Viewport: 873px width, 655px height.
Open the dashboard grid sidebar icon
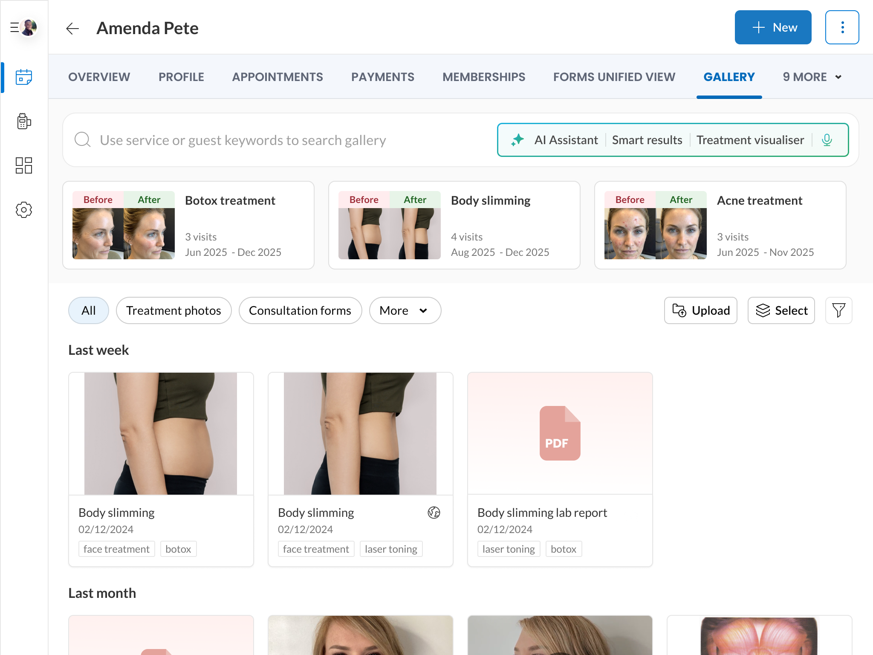pos(24,165)
